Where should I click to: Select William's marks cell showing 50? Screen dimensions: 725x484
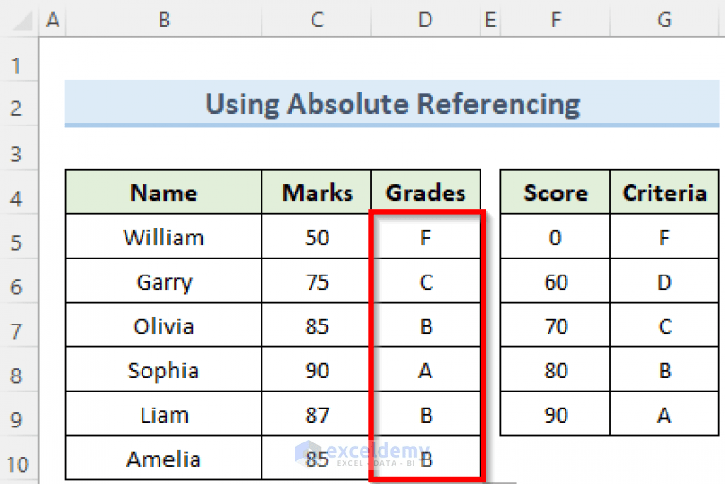coord(316,237)
